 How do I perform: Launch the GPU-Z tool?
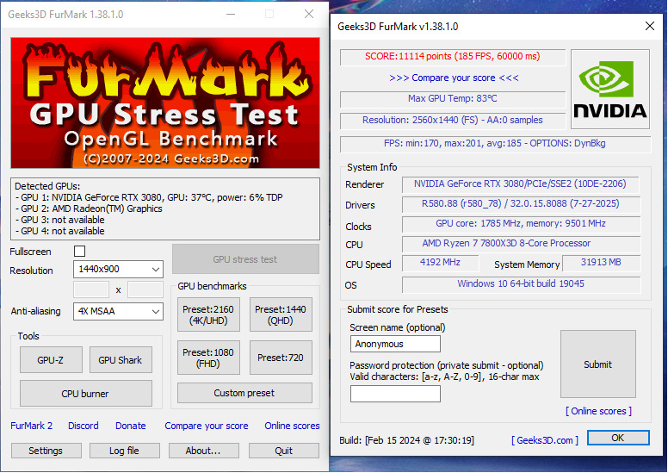[x=51, y=360]
